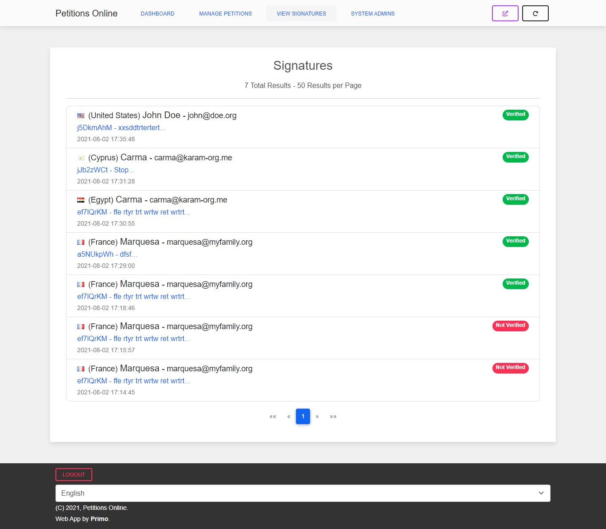This screenshot has width=606, height=529.
Task: Click Not Verified badge on 17:15:57 signature
Action: (510, 326)
